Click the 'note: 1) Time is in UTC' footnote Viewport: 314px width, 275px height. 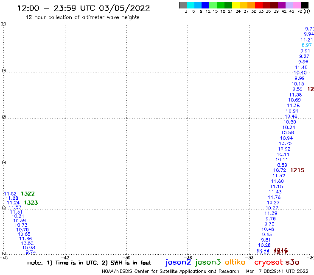(63, 263)
